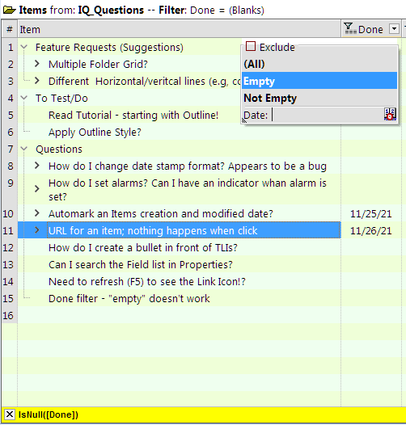
Task: Click the popup resize grip at corner
Action: (244, 120)
